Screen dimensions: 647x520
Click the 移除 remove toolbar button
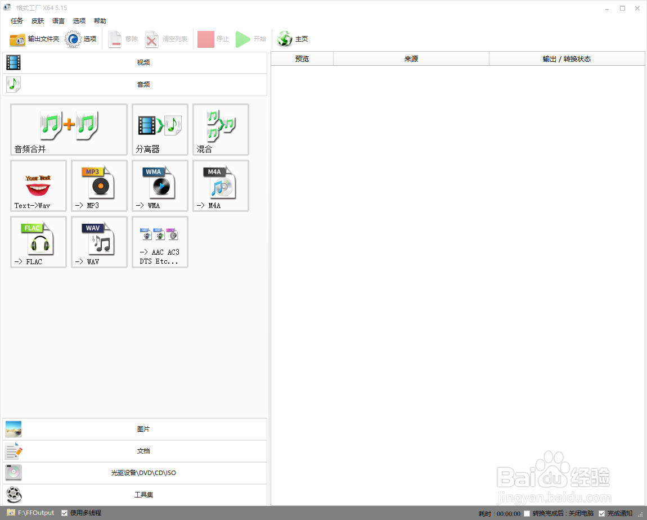click(123, 39)
